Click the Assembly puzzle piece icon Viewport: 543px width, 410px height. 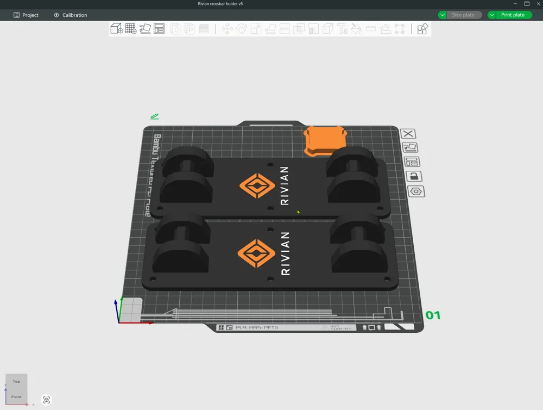click(422, 29)
